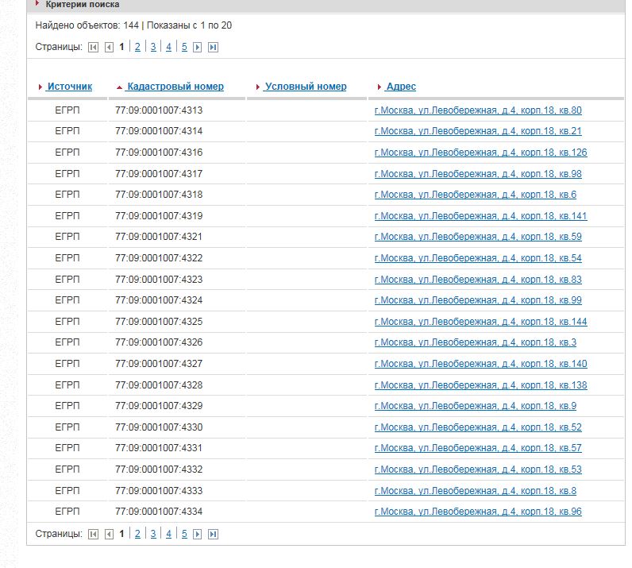The height and width of the screenshot is (568, 632).
Task: Click bottom previous page arrow icon
Action: click(109, 535)
